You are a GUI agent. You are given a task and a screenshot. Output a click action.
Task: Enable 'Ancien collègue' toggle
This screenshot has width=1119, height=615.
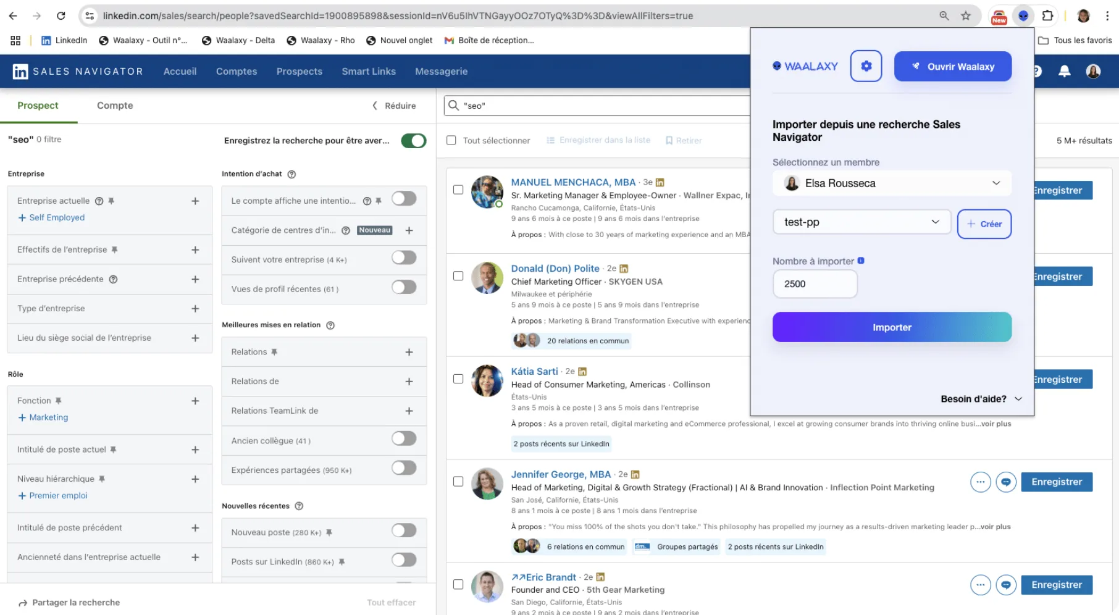pos(404,438)
